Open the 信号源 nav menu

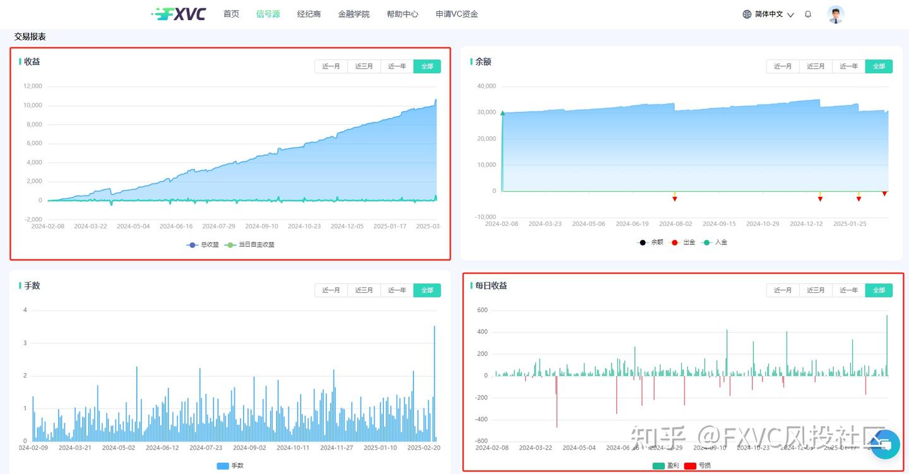268,14
